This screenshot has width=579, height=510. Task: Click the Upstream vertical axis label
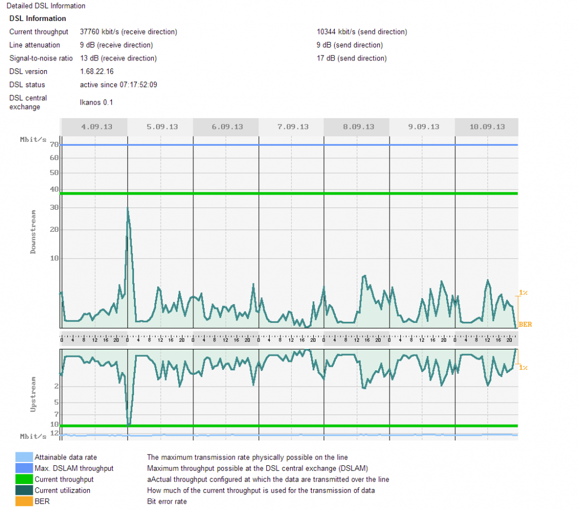click(33, 393)
